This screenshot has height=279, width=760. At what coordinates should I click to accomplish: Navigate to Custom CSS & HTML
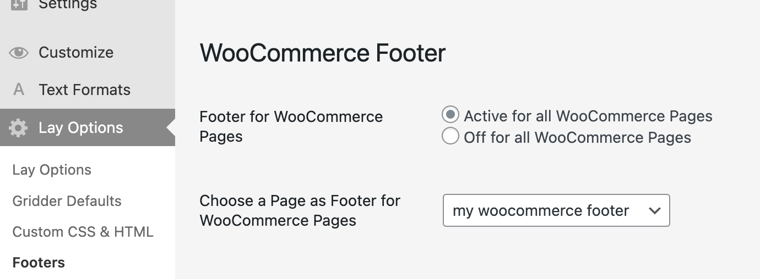83,232
